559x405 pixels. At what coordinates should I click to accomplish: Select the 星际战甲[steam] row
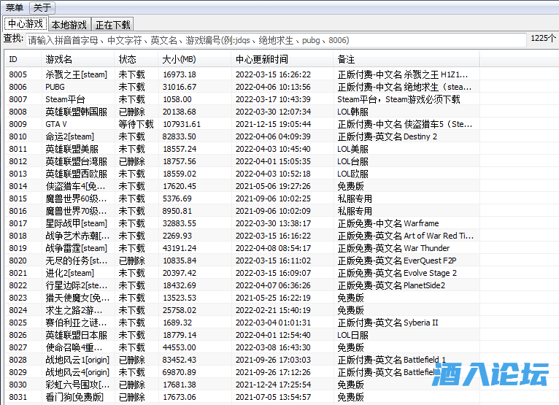tap(242, 223)
